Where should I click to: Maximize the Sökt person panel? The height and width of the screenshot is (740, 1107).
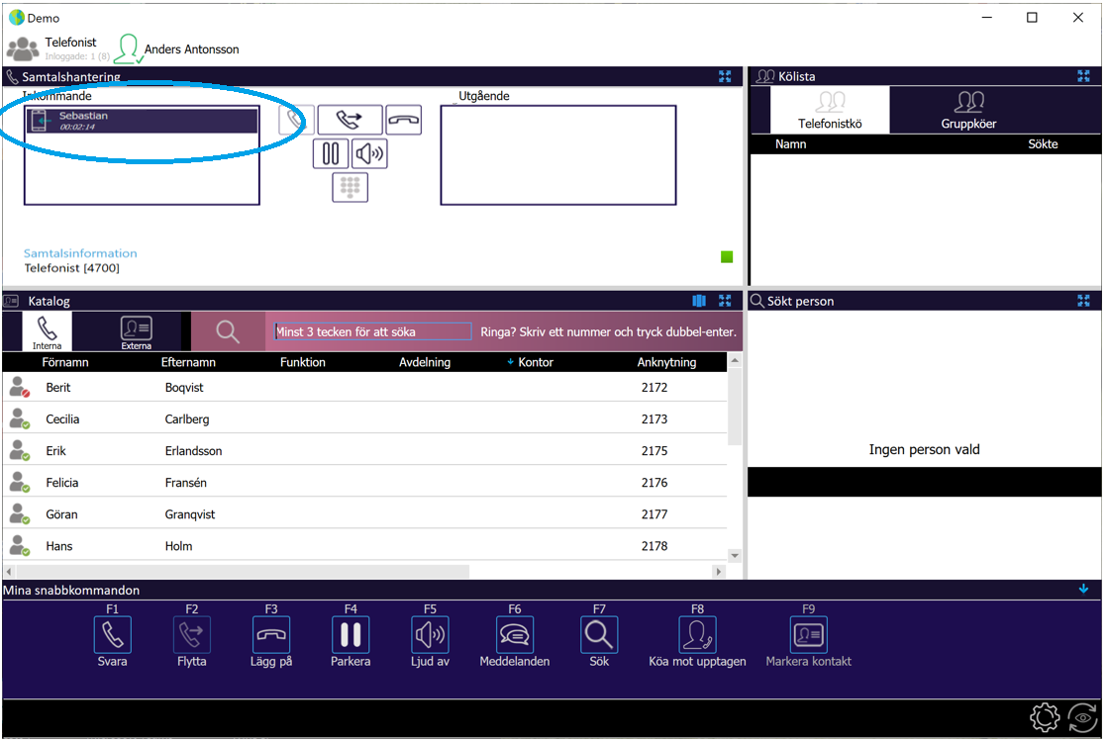pos(1083,301)
